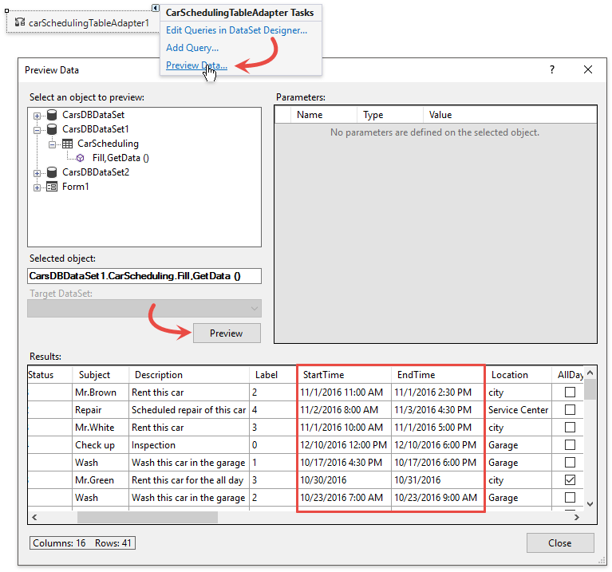Collapse the CarsDBDataSet1 tree node
Image resolution: width=612 pixels, height=572 pixels.
[x=38, y=129]
